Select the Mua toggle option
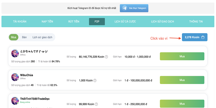 (x=14, y=37)
